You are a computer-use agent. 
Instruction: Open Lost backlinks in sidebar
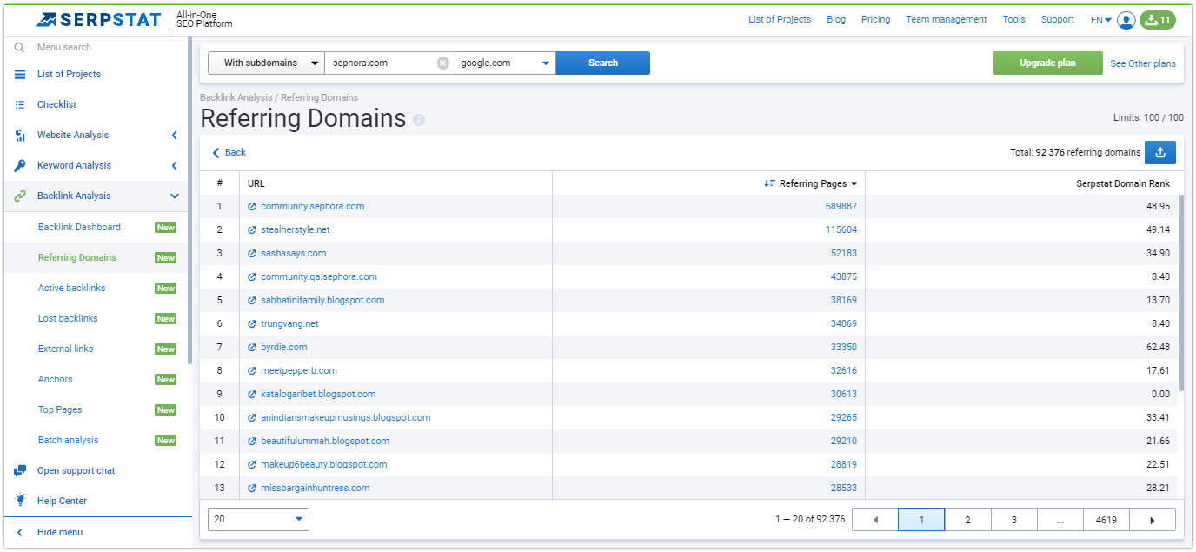click(68, 319)
